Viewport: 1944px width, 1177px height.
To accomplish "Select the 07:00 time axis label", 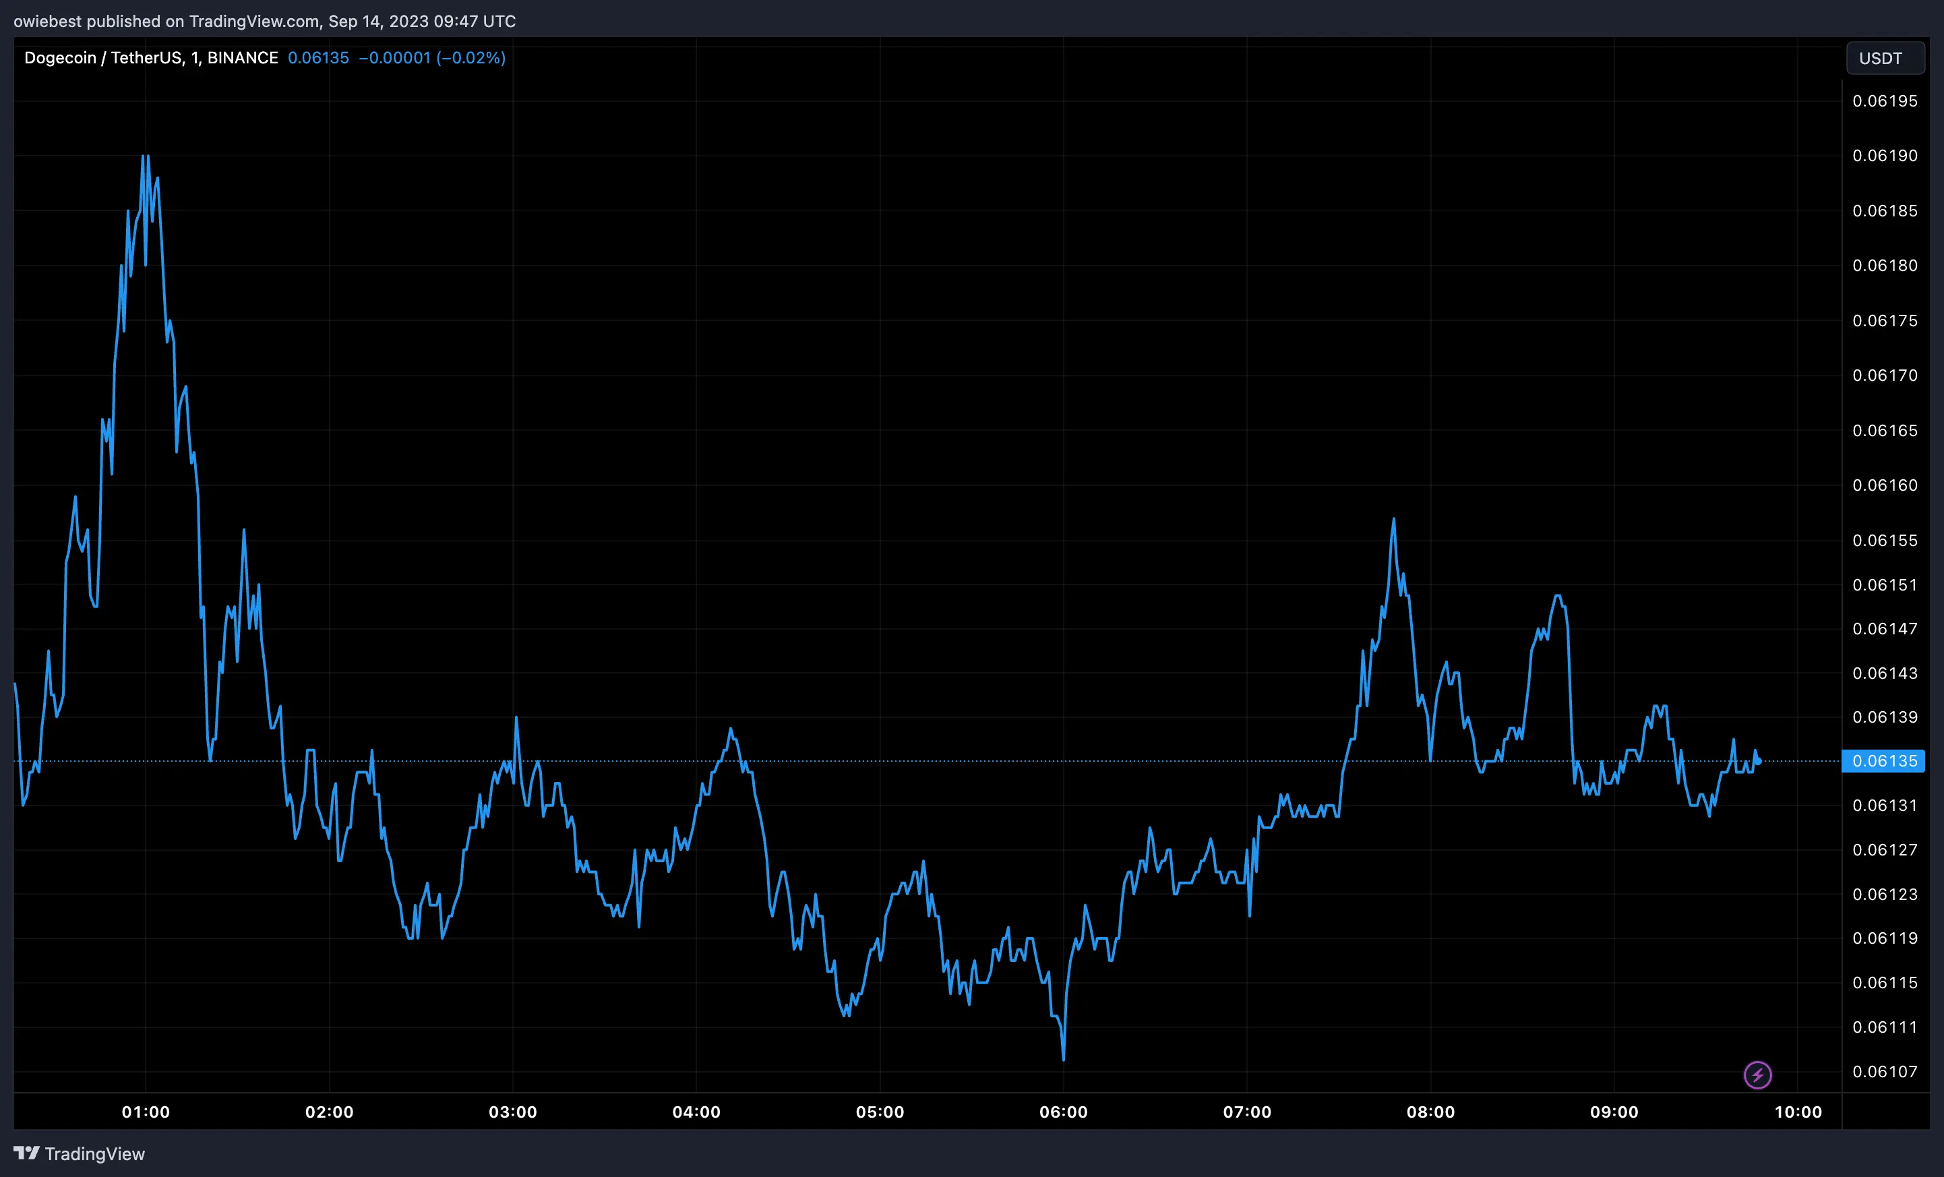I will click(1248, 1112).
